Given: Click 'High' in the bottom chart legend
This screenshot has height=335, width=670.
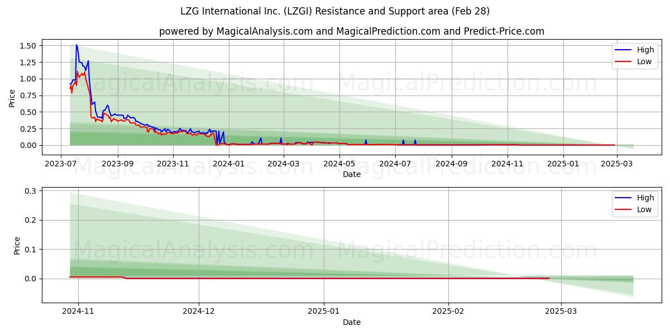Looking at the screenshot, I should (x=645, y=198).
